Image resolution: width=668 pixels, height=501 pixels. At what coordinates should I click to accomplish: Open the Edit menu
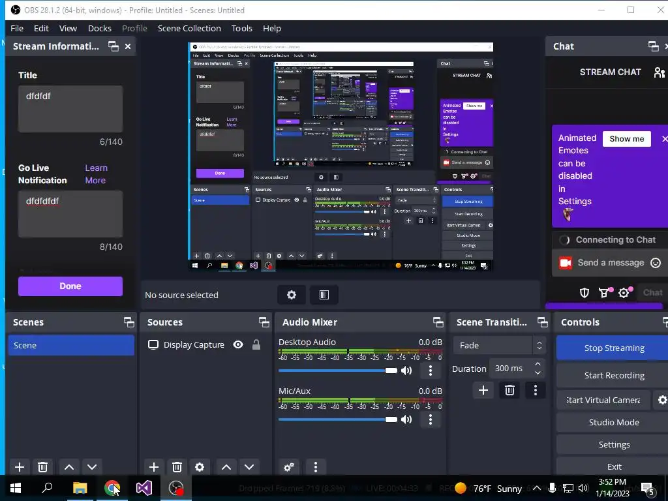[x=41, y=28]
